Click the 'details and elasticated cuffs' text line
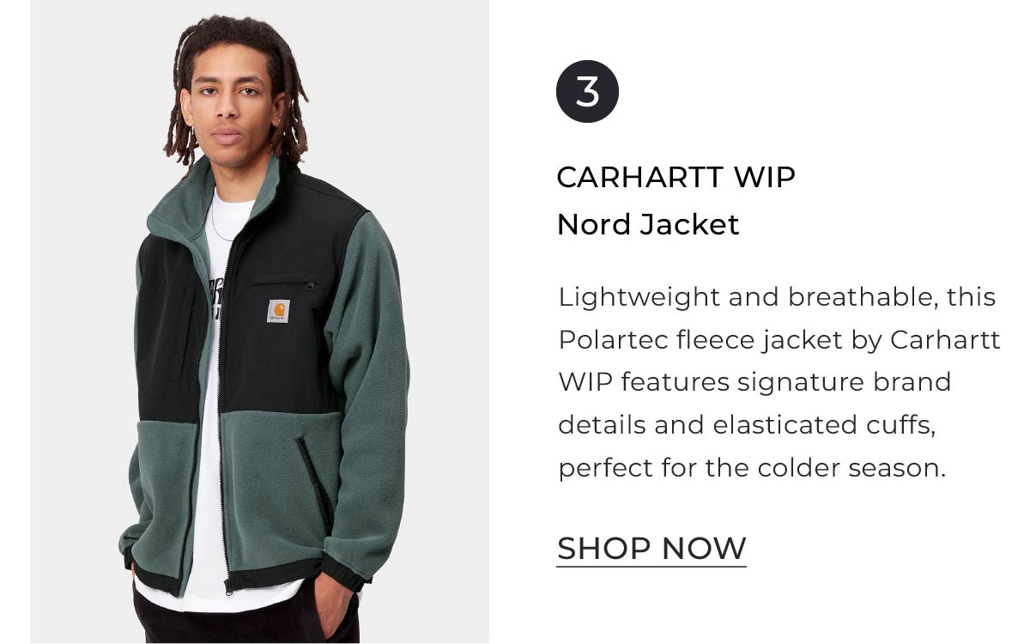 746,425
